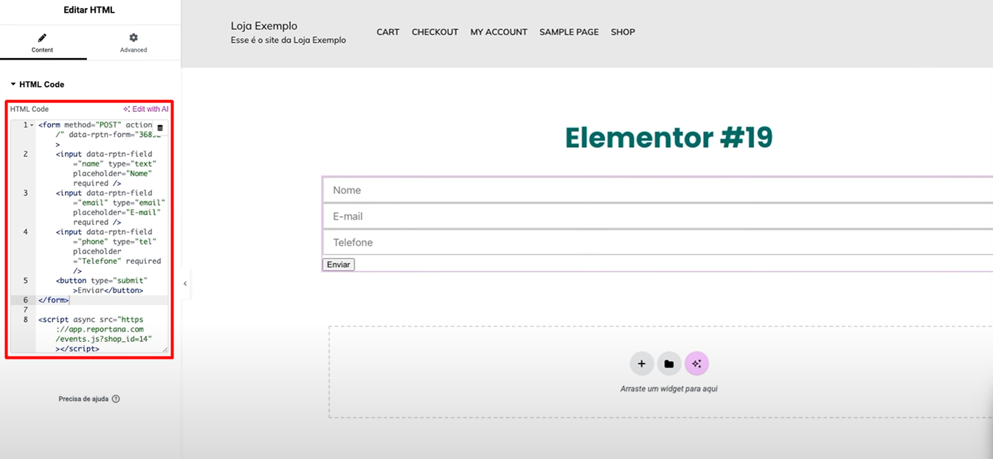Click into the Nome input field
The width and height of the screenshot is (993, 459).
click(657, 190)
